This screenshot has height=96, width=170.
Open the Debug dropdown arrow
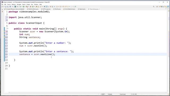tap(22, 7)
